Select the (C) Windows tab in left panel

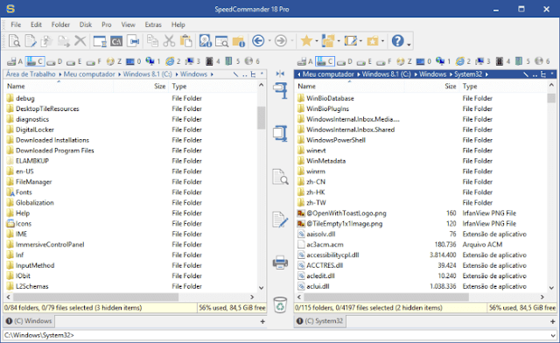coord(29,321)
